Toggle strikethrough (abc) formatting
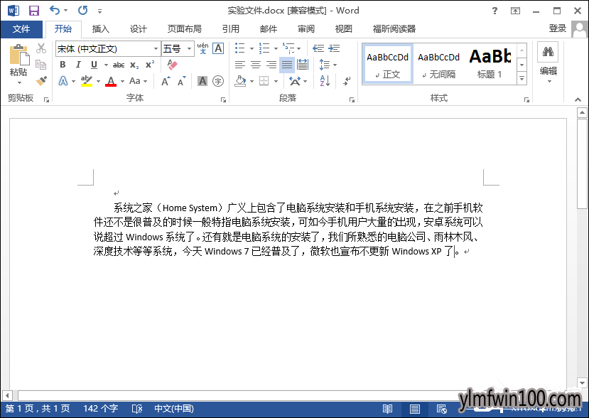The image size is (589, 418). [119, 65]
